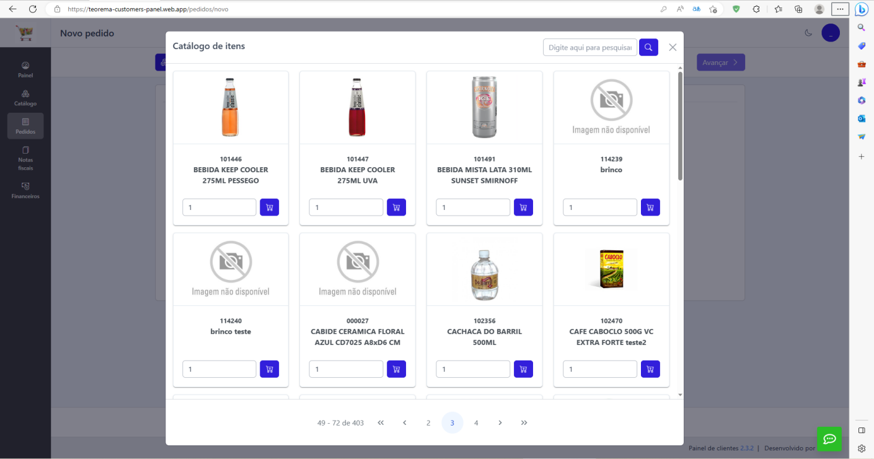
Task: Open the user avatar menu
Action: point(831,33)
